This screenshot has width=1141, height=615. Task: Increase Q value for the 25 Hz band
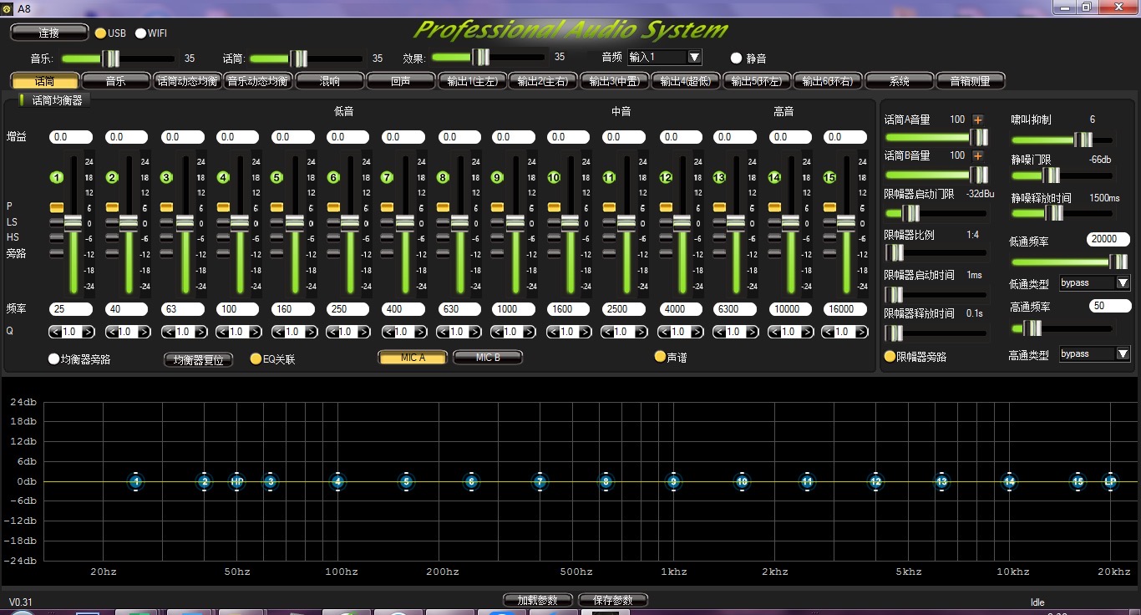(88, 332)
